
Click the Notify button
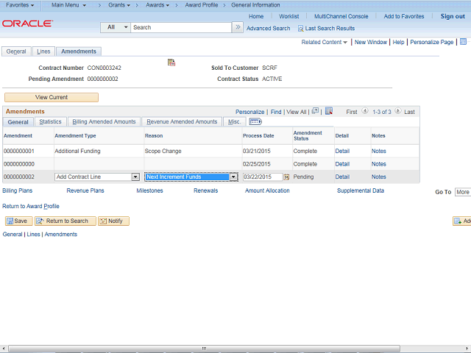113,221
